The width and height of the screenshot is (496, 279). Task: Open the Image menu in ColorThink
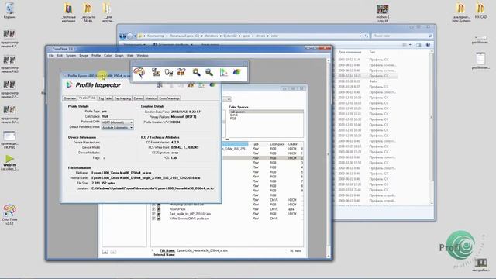(84, 55)
